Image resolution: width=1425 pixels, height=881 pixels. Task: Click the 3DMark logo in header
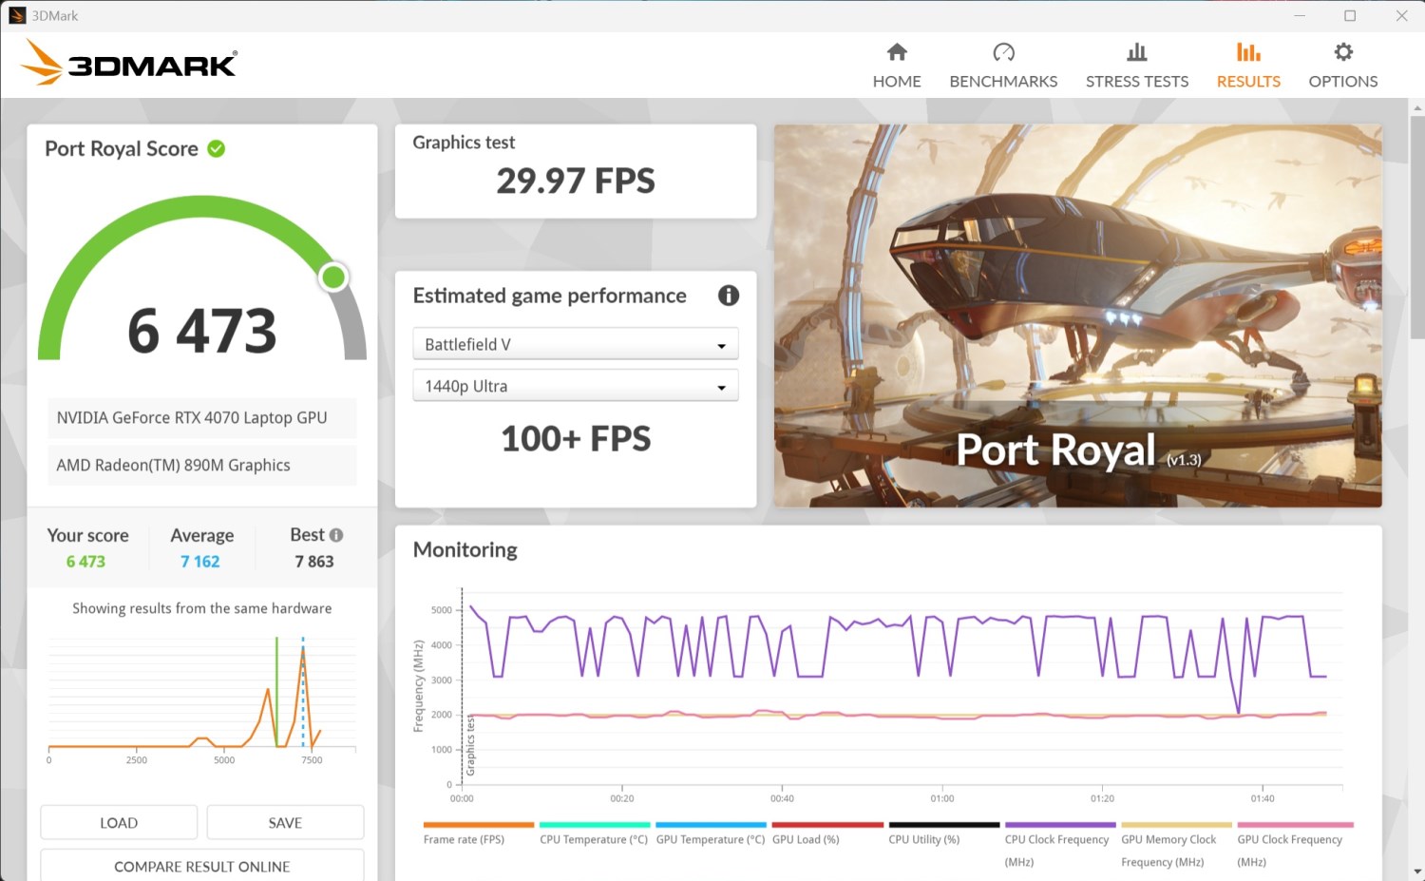(130, 63)
